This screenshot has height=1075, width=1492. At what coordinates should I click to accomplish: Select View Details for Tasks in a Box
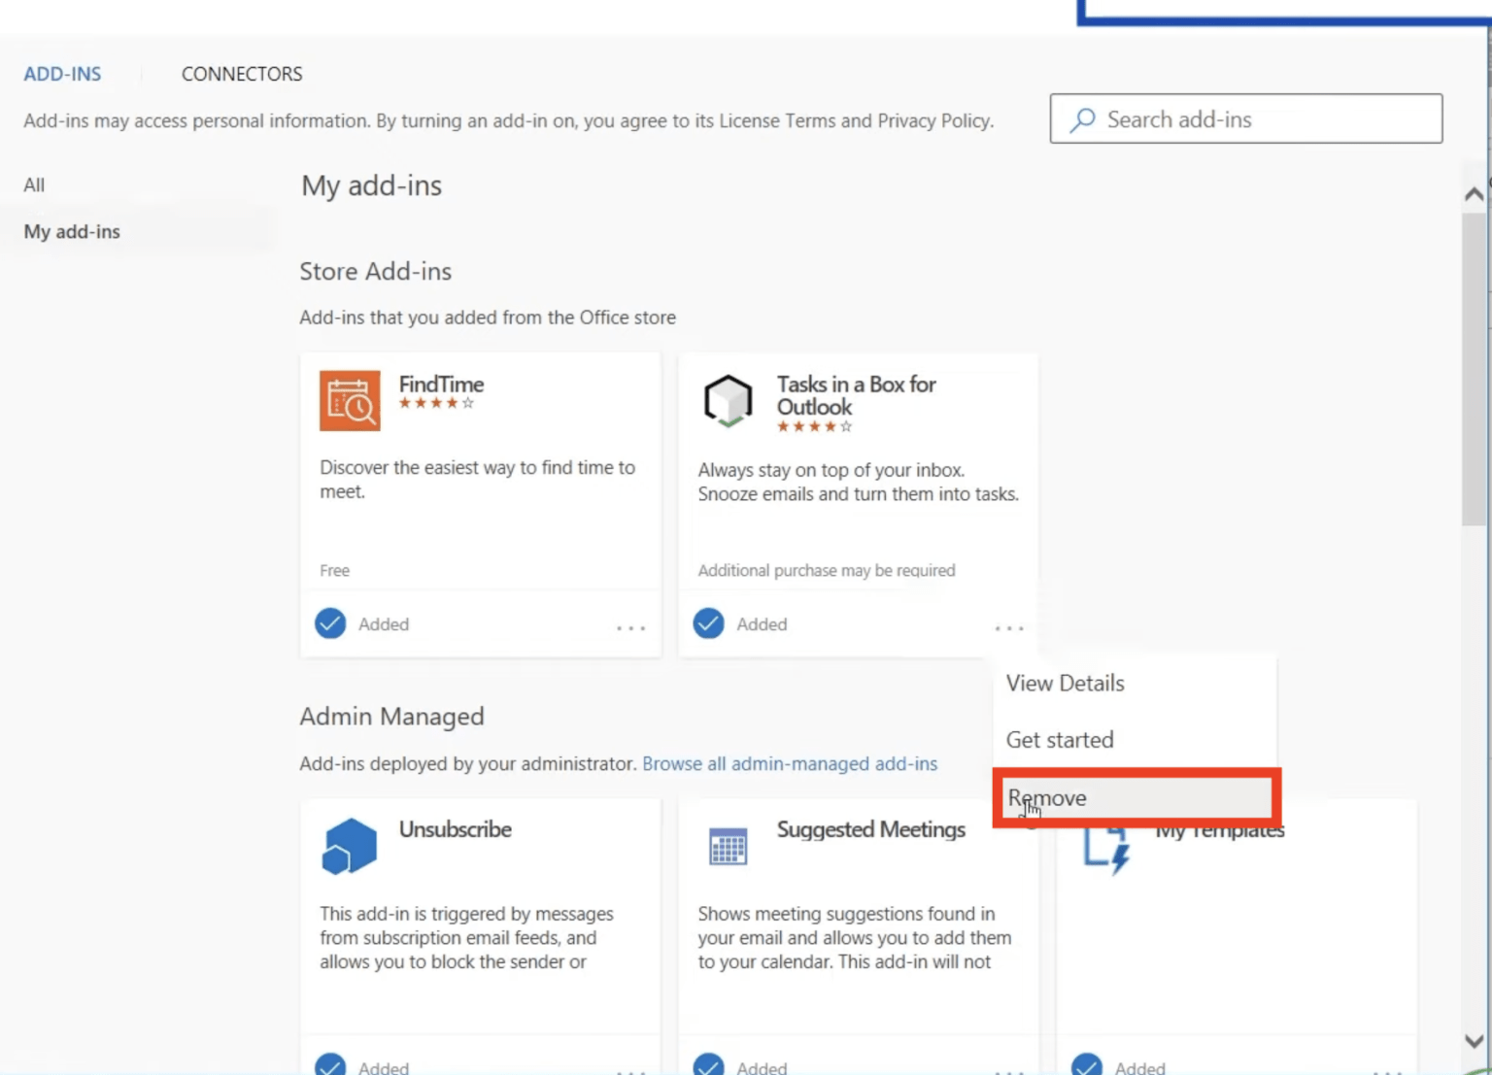(1065, 683)
